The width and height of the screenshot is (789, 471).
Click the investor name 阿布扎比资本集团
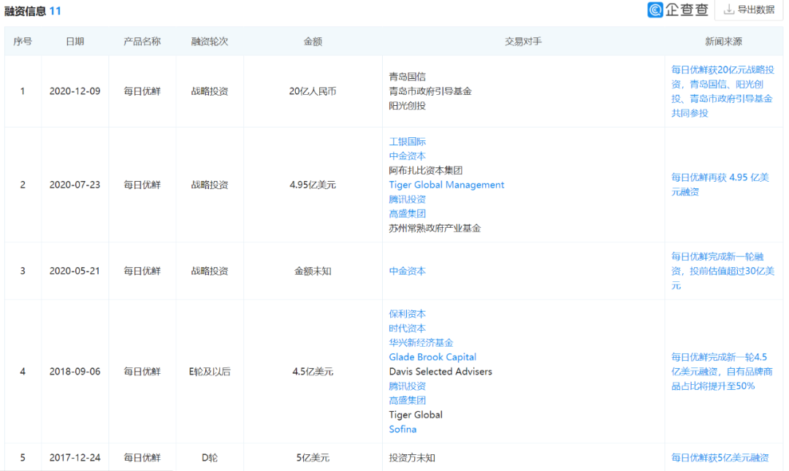point(426,170)
